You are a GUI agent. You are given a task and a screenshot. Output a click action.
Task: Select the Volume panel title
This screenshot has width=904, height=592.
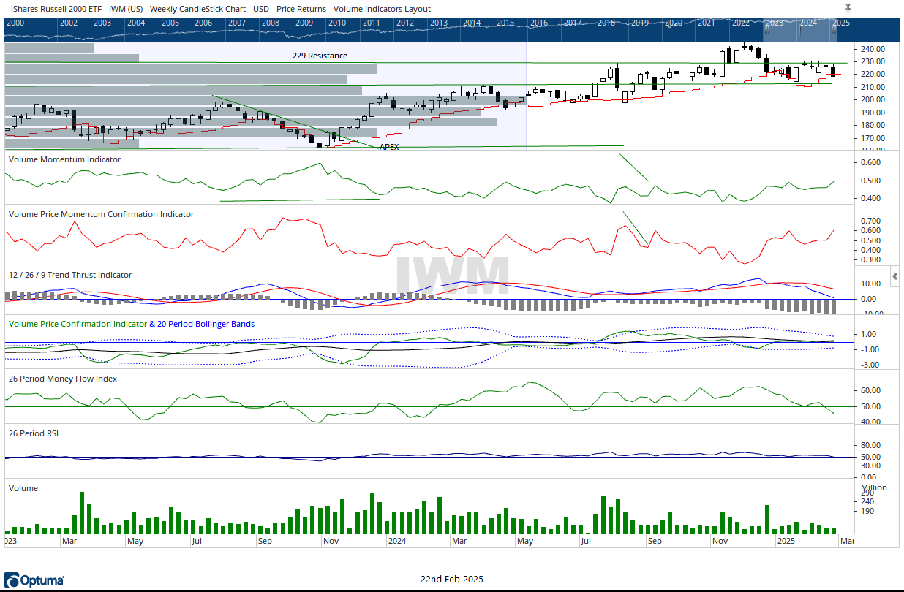[23, 487]
